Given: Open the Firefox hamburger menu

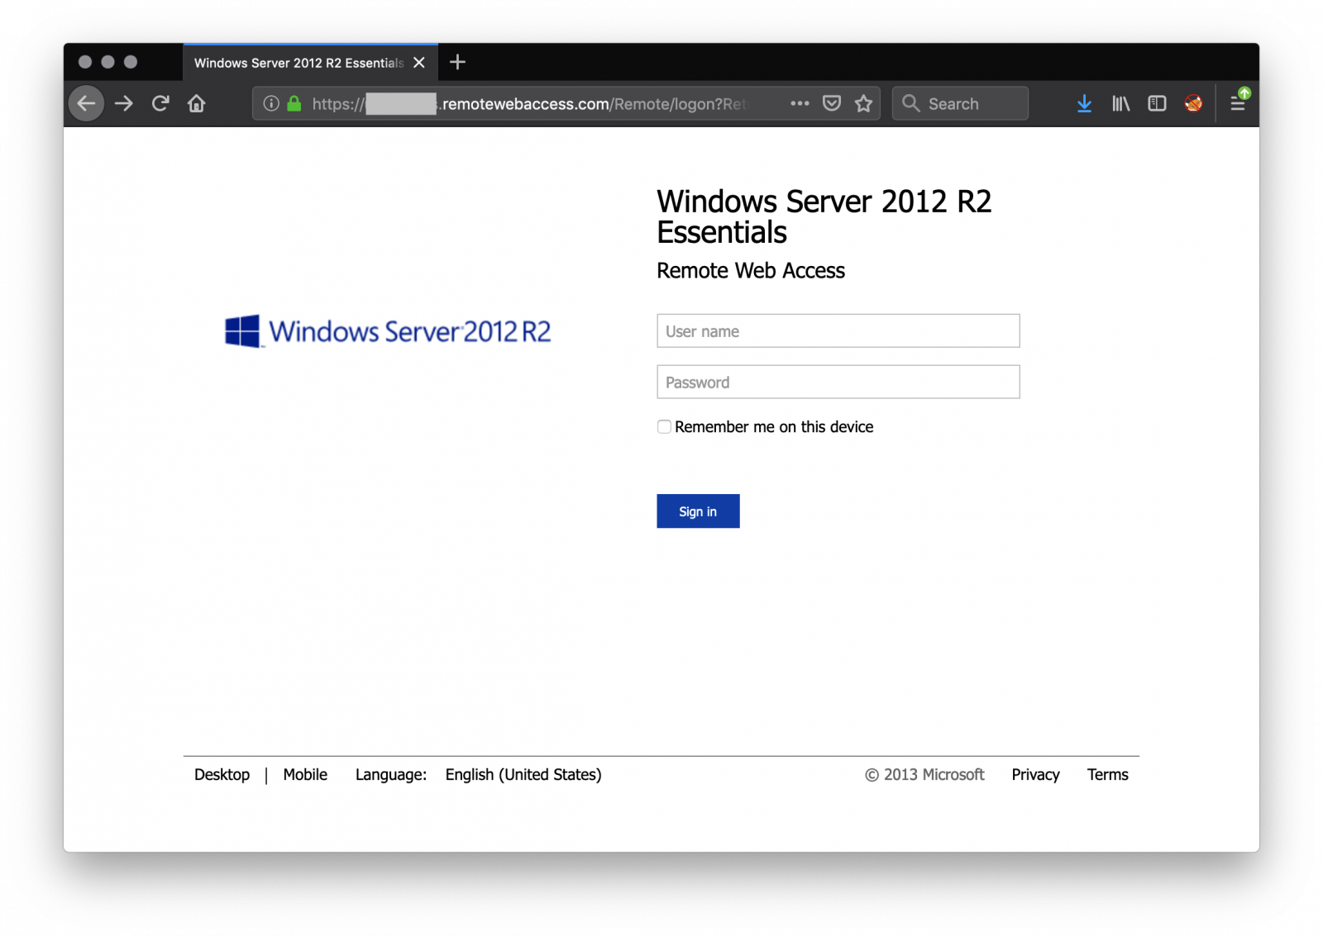Looking at the screenshot, I should point(1238,103).
